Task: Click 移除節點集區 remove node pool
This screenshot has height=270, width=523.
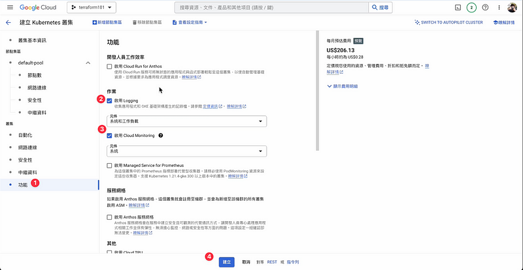Action: pos(147,23)
